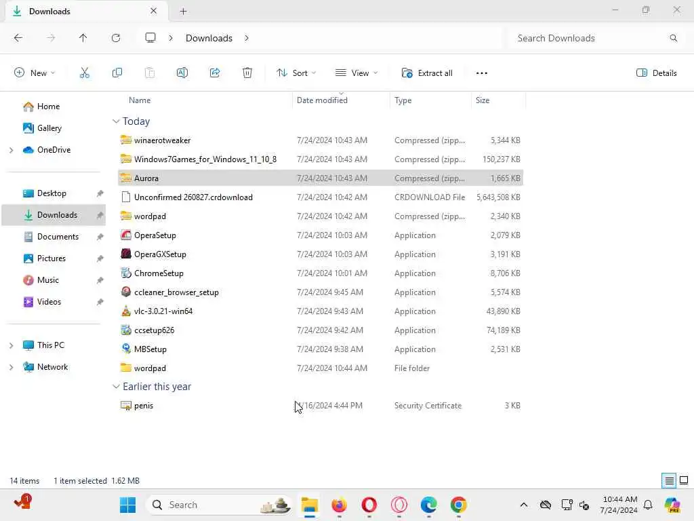Click the search magnifier icon in Search Downloads
The height and width of the screenshot is (521, 694).
click(x=673, y=38)
